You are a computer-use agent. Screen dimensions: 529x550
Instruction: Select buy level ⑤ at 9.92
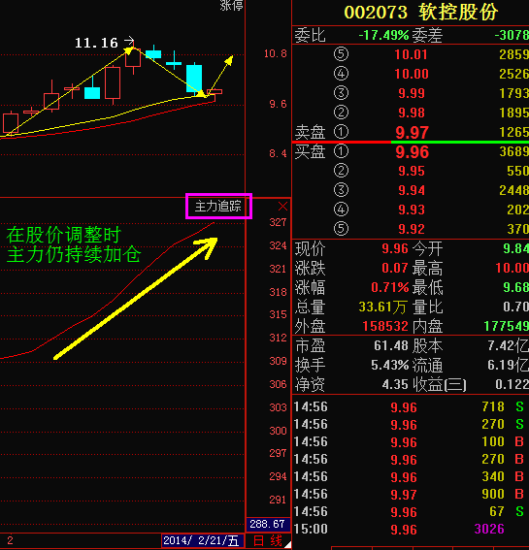pos(411,229)
